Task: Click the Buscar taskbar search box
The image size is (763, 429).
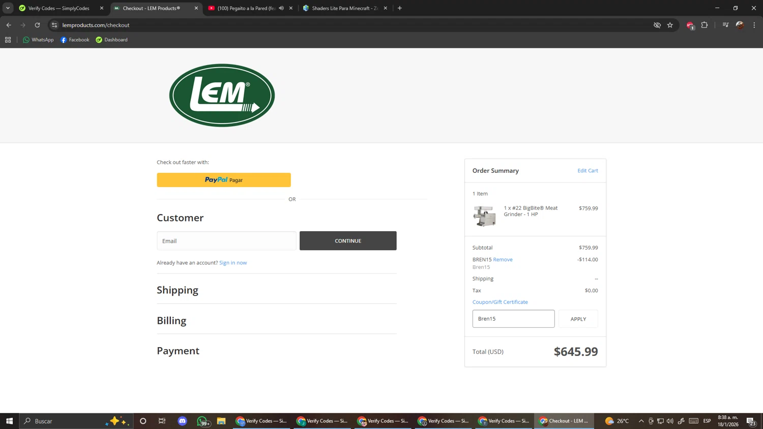Action: tap(76, 421)
